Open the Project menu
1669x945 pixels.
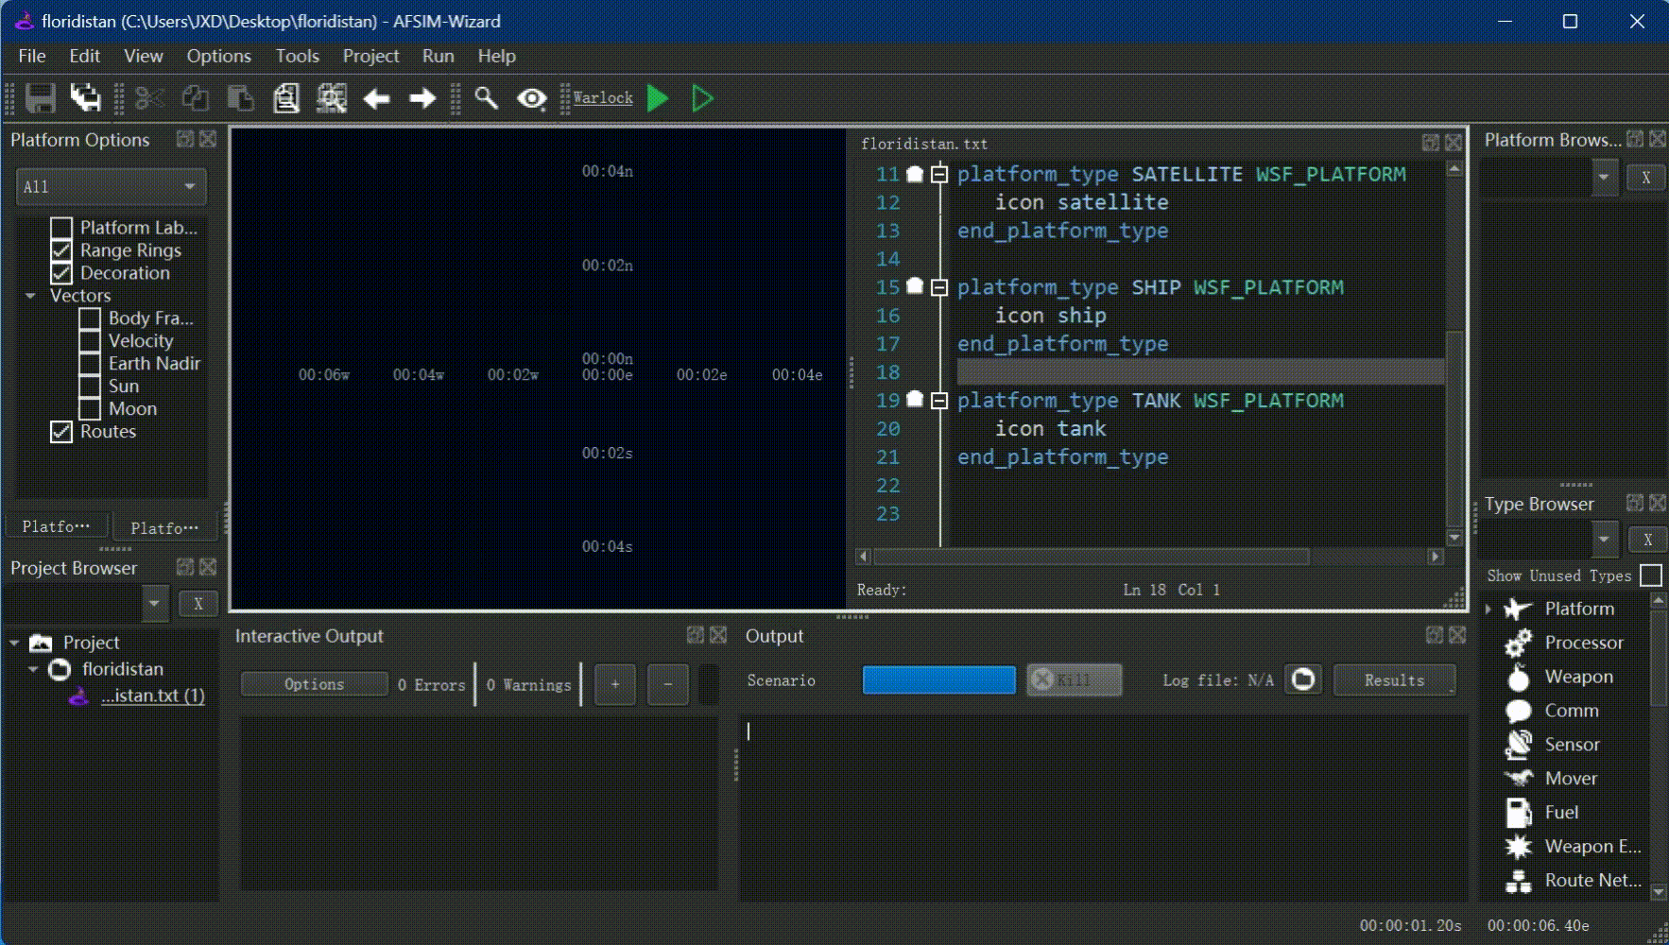pos(370,56)
